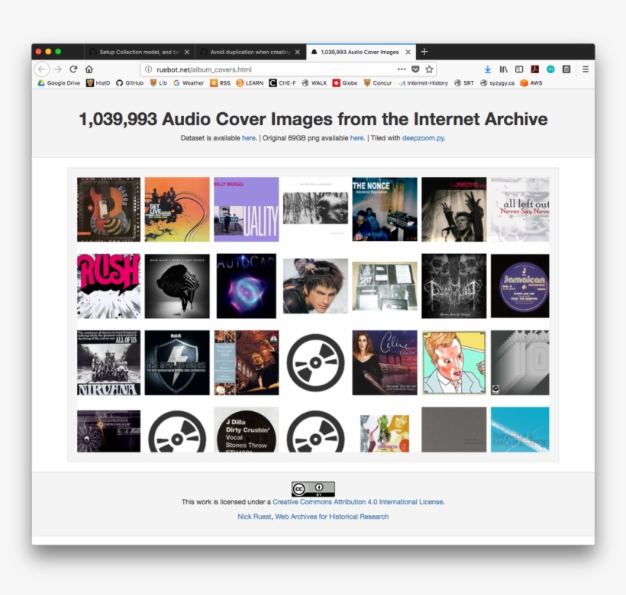This screenshot has width=626, height=595.
Task: Toggle tracking protection via the shield icon
Action: click(415, 68)
